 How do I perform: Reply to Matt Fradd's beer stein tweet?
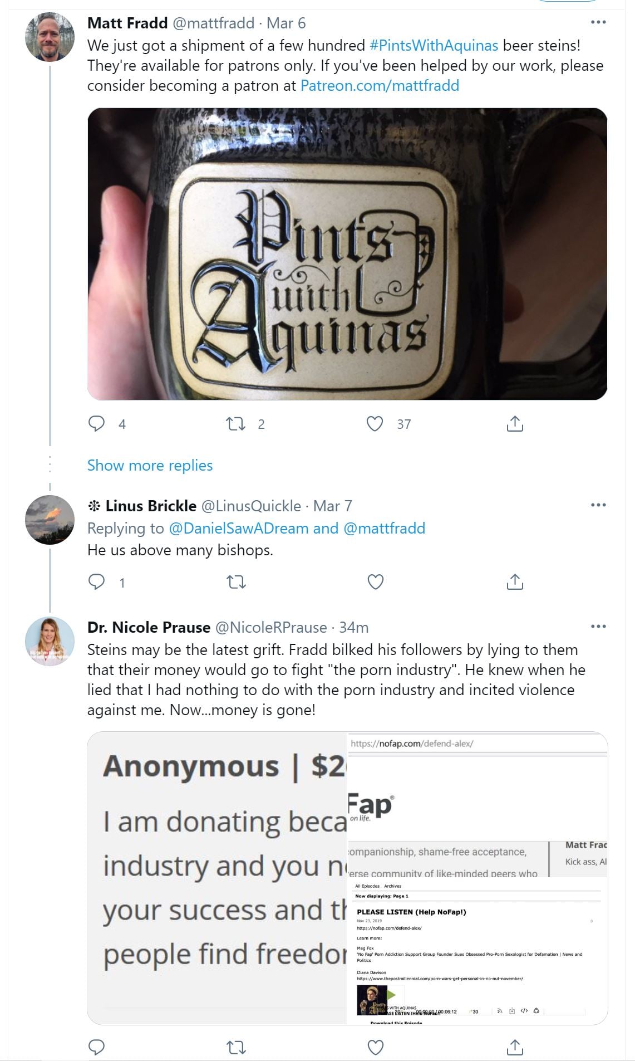pos(97,424)
